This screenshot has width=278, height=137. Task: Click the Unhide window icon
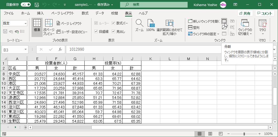pyautogui.click(x=224, y=33)
